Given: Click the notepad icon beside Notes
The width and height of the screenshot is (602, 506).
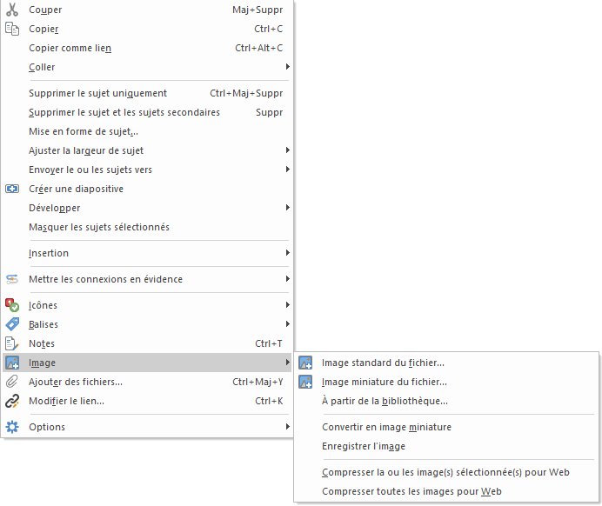Looking at the screenshot, I should [12, 343].
